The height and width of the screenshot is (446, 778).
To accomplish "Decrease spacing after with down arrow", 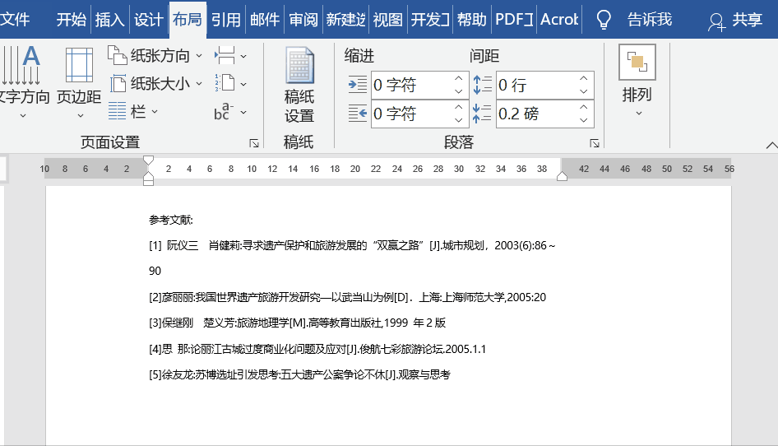I will point(584,120).
